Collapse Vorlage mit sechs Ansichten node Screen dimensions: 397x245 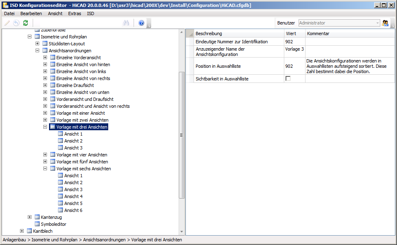(x=45, y=169)
